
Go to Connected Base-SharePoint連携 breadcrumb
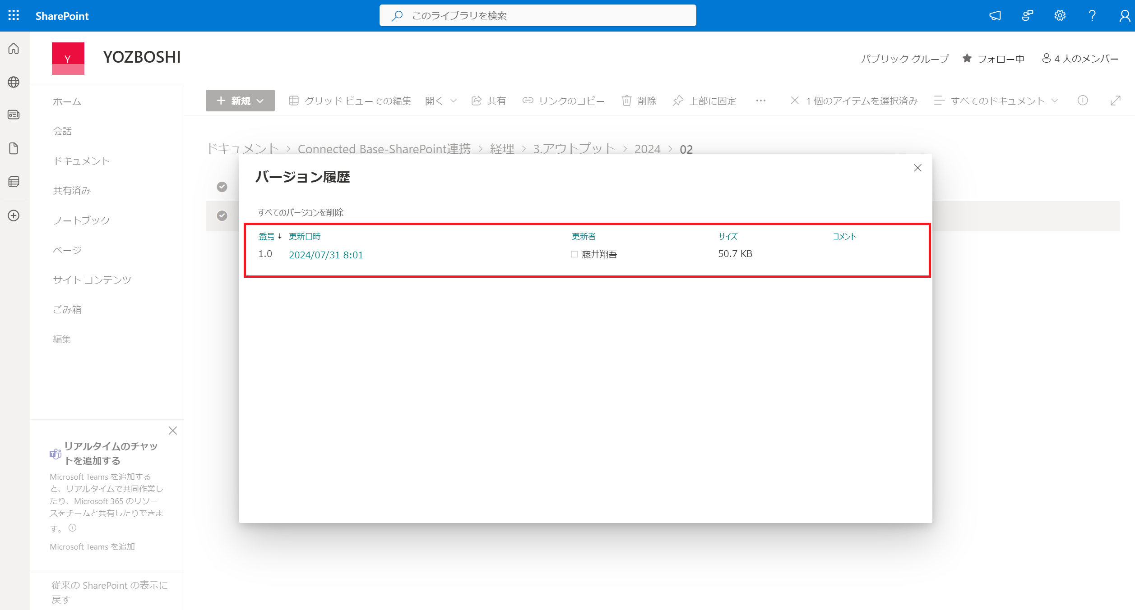384,149
